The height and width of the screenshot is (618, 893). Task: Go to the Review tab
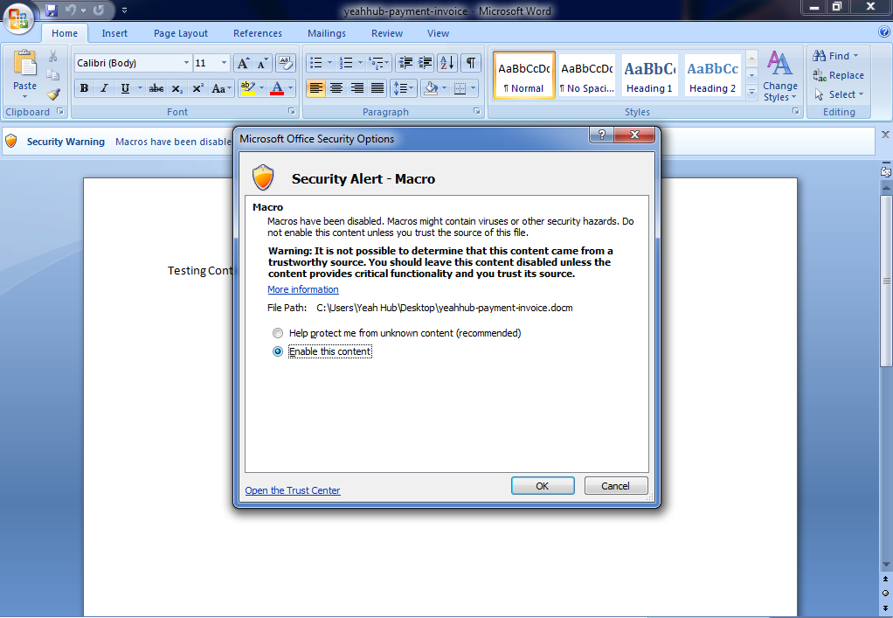[387, 33]
